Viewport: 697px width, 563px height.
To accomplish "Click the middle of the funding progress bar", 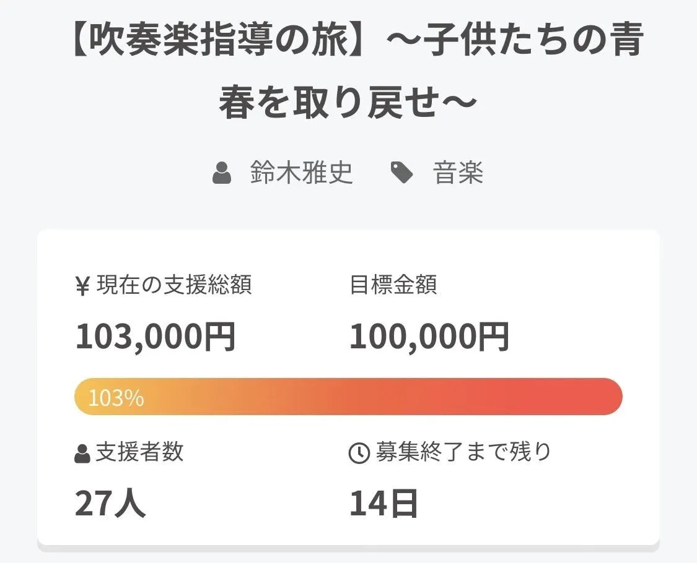I will [x=348, y=397].
